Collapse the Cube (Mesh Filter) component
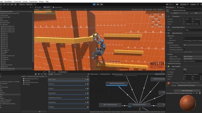The image size is (202, 113). click(167, 27)
